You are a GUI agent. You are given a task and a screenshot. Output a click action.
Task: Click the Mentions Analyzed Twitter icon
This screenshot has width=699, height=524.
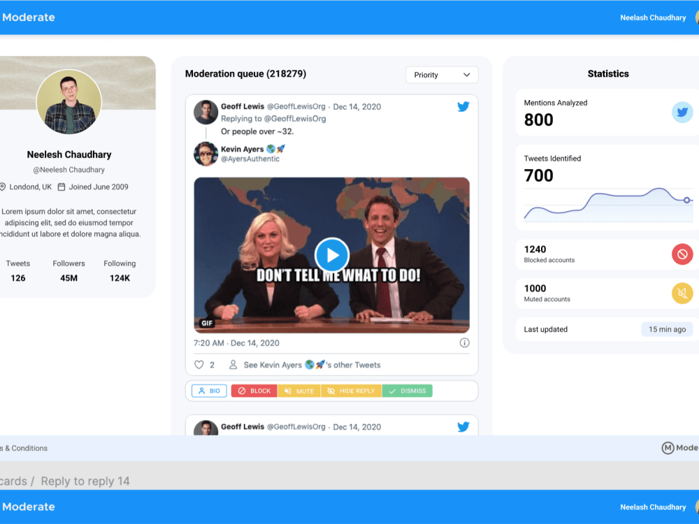[x=682, y=112]
